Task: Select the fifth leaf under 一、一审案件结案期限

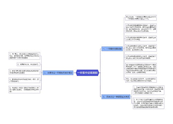Action: (x=141, y=57)
